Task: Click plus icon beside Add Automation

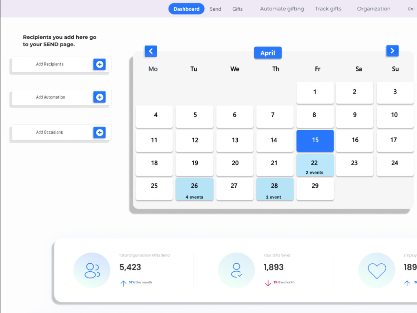Action: click(100, 97)
